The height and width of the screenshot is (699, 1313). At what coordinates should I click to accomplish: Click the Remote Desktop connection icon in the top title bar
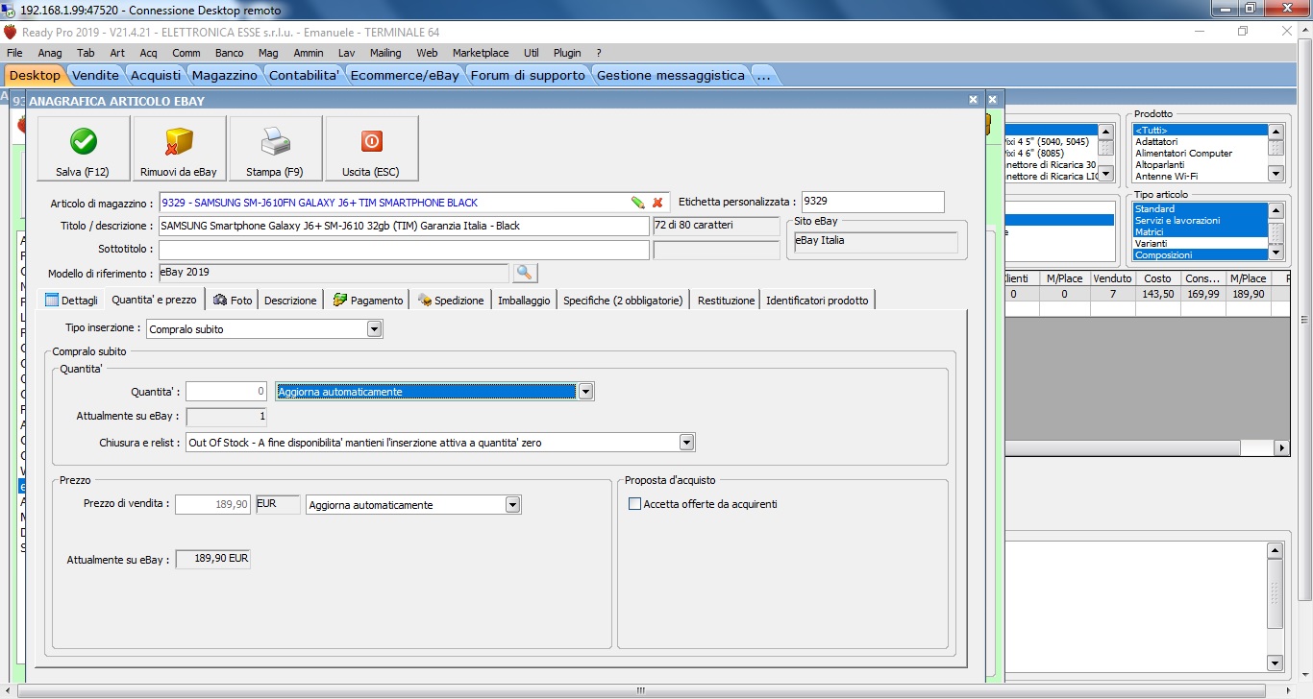click(9, 10)
